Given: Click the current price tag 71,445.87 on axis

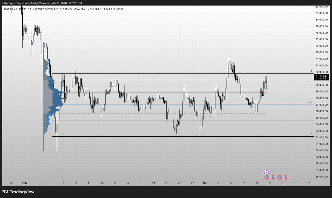Looking at the screenshot, I should coord(322,75).
